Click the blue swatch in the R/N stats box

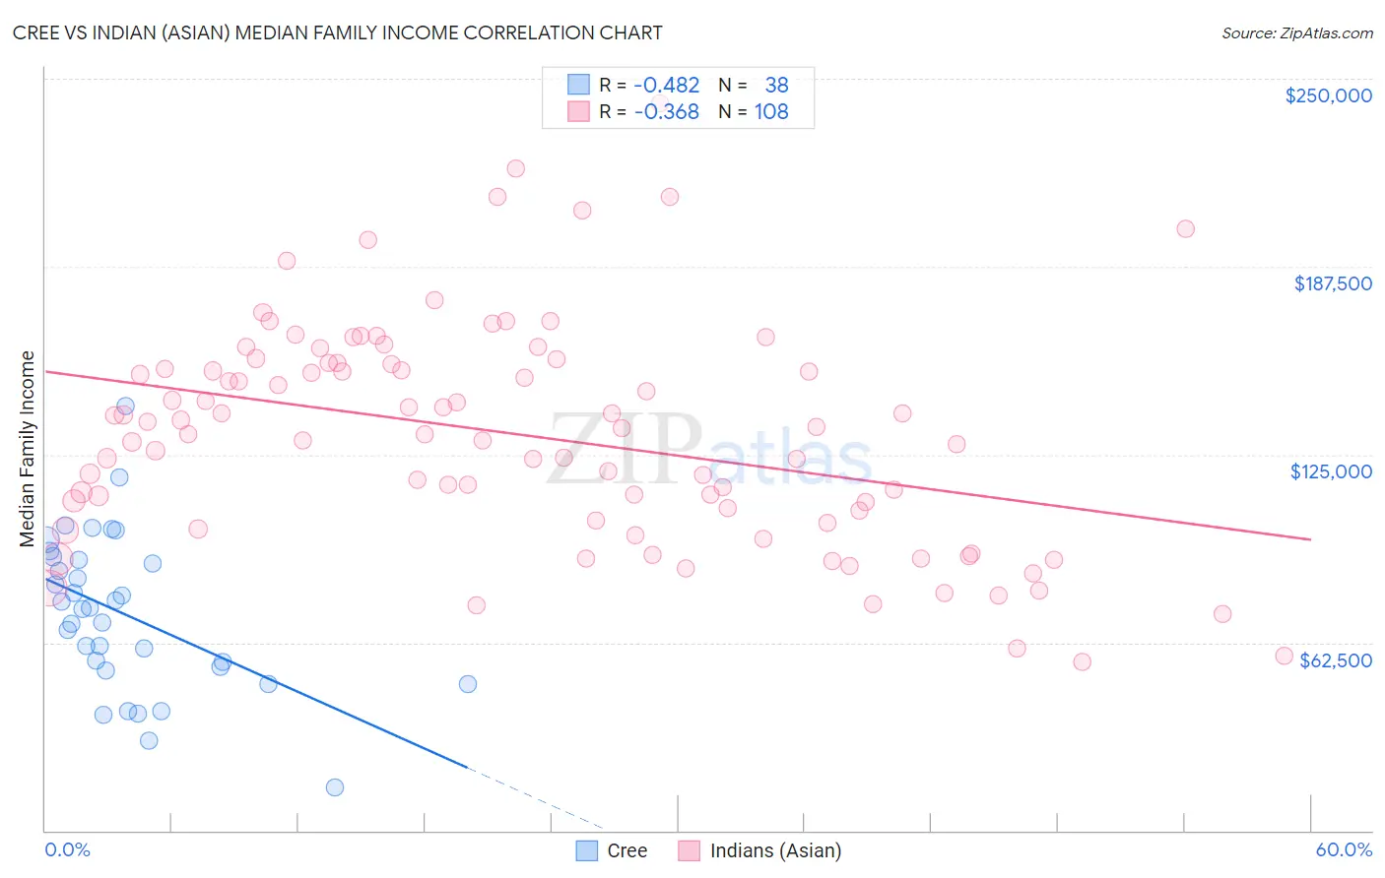click(x=578, y=85)
